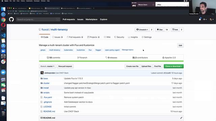Open the fluxcd organization link
The image size is (216, 121).
(45, 30)
